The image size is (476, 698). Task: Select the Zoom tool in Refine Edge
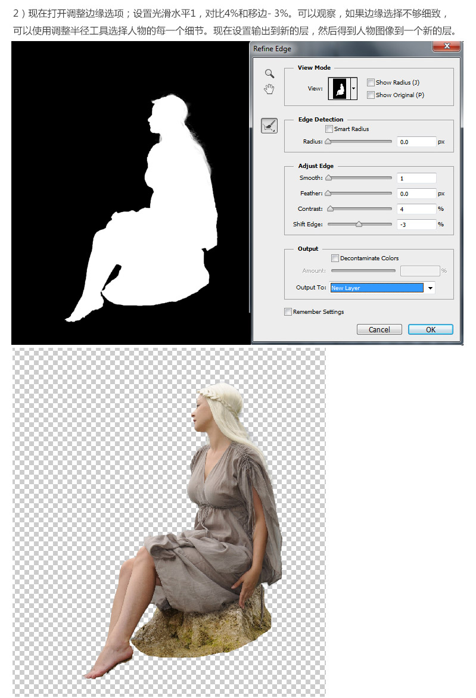[x=269, y=73]
